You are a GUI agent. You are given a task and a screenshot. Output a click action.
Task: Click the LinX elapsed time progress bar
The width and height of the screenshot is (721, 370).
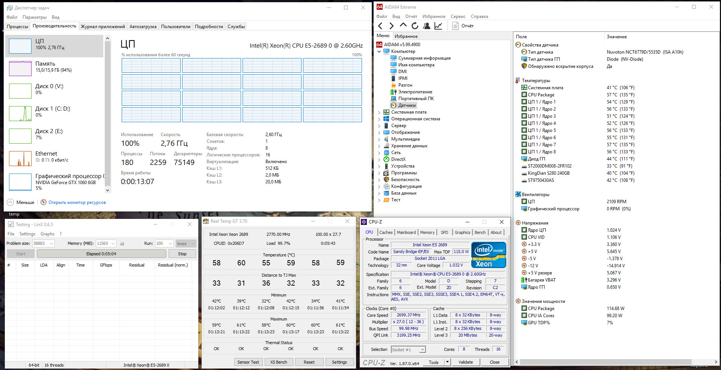point(101,254)
